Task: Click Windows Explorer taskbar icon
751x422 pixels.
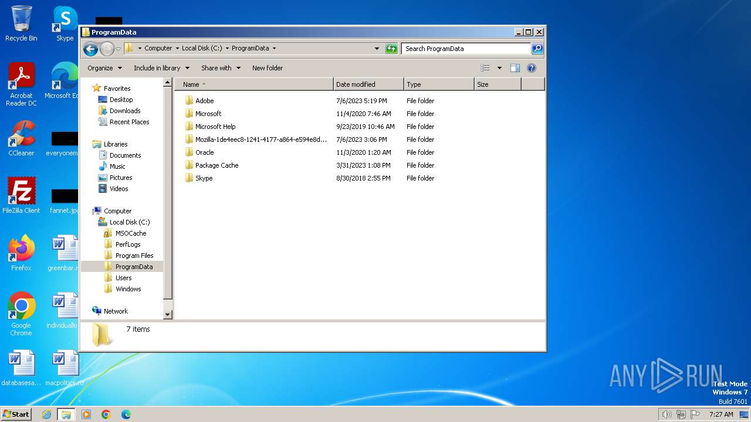Action: point(66,414)
